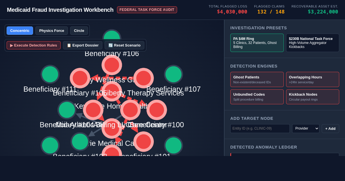Screen dimensions: 345x181
Task: Toggle the Unbundled Codes detection engine
Action: tap(257, 97)
